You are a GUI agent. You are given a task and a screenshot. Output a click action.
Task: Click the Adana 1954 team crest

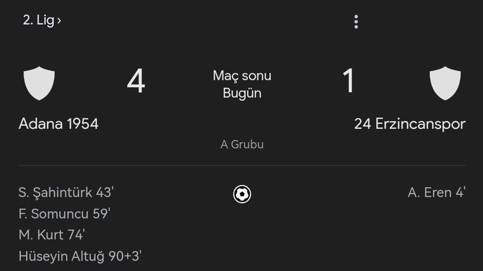pyautogui.click(x=39, y=83)
